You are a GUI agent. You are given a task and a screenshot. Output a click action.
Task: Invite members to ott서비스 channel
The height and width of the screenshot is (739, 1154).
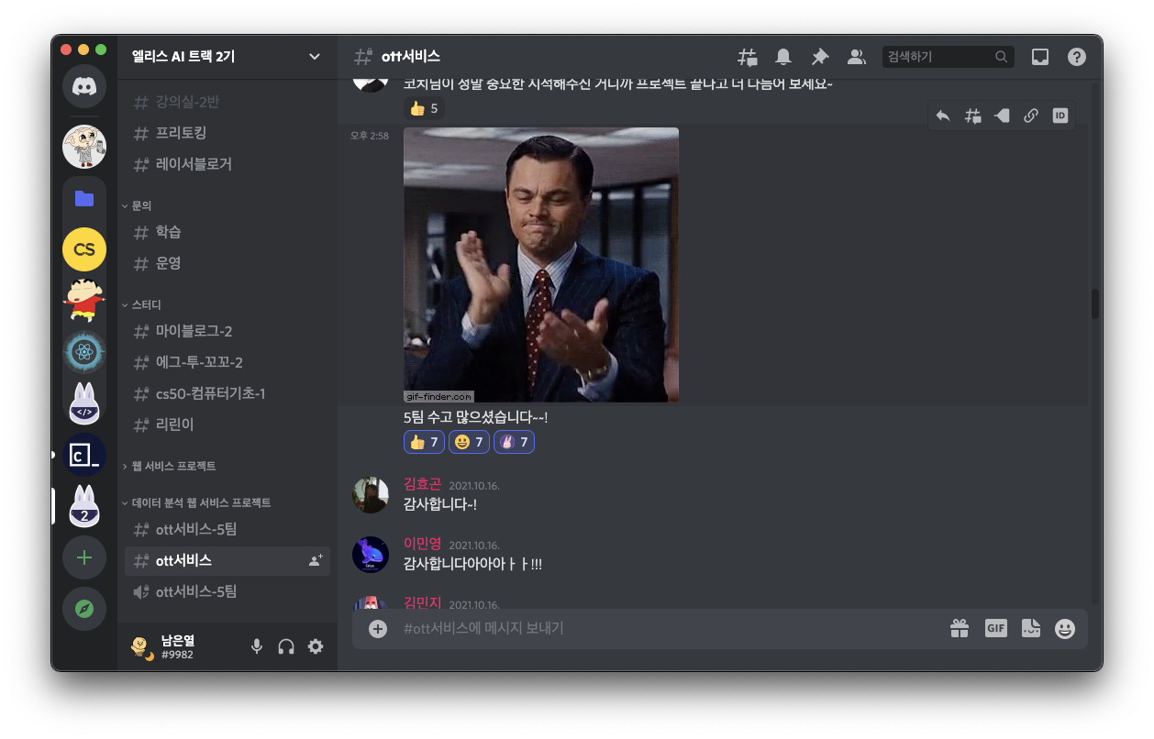[x=316, y=560]
